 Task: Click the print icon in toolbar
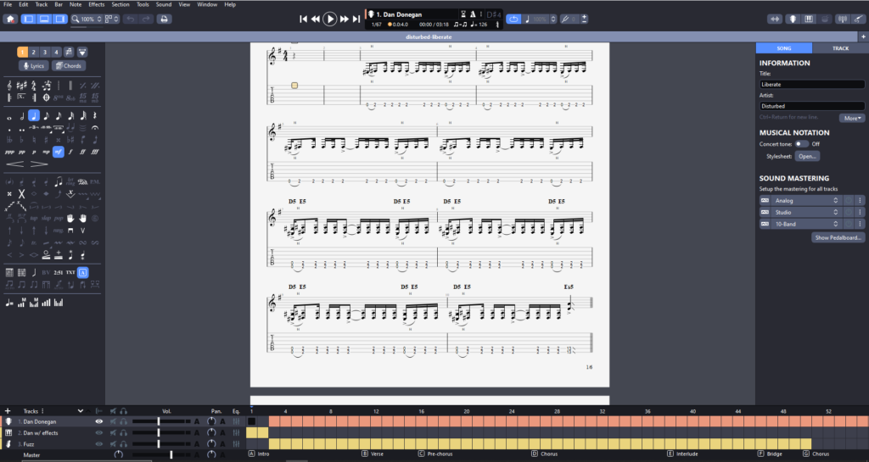tap(164, 19)
